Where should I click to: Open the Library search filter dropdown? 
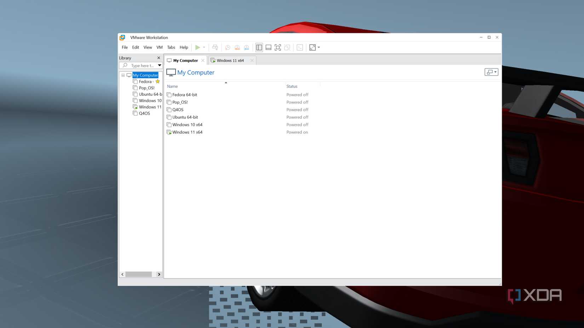coord(160,65)
